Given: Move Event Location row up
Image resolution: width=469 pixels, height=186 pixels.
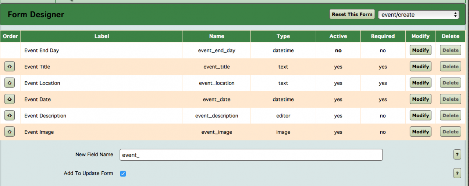Looking at the screenshot, I should [10, 83].
